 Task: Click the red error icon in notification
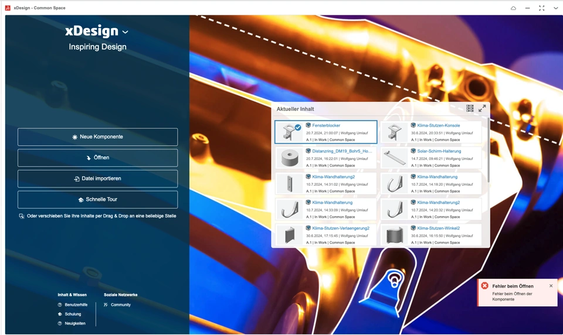point(485,285)
